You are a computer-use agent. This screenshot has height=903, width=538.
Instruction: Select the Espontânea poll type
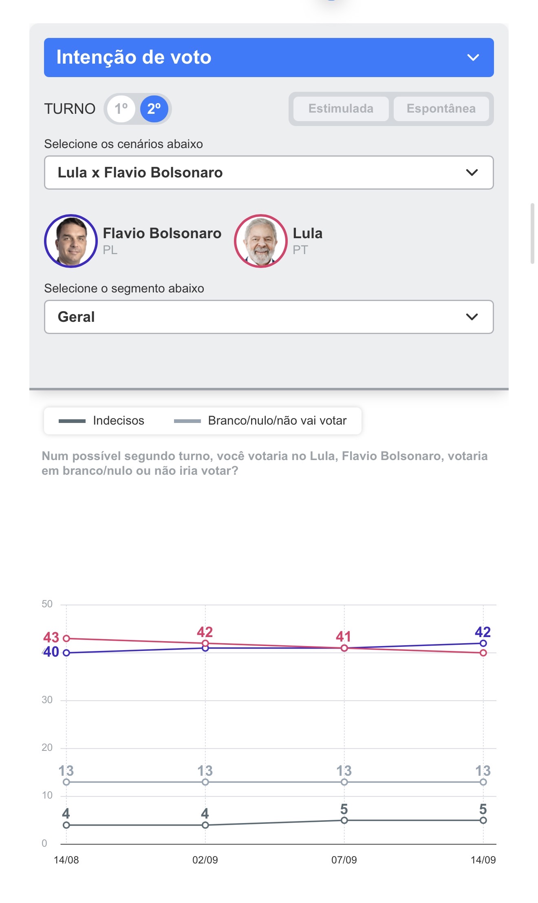tap(441, 108)
